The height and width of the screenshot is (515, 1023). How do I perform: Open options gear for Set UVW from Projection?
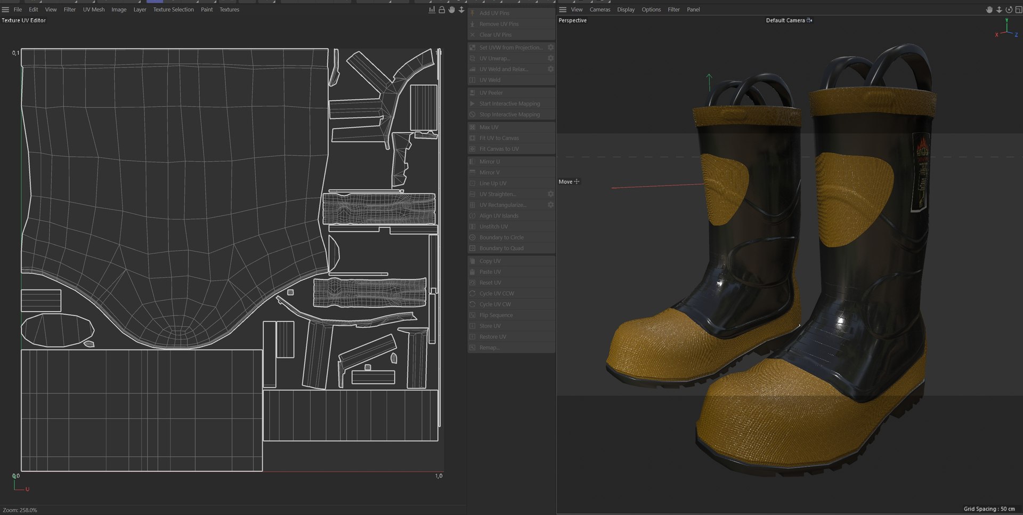coord(550,47)
